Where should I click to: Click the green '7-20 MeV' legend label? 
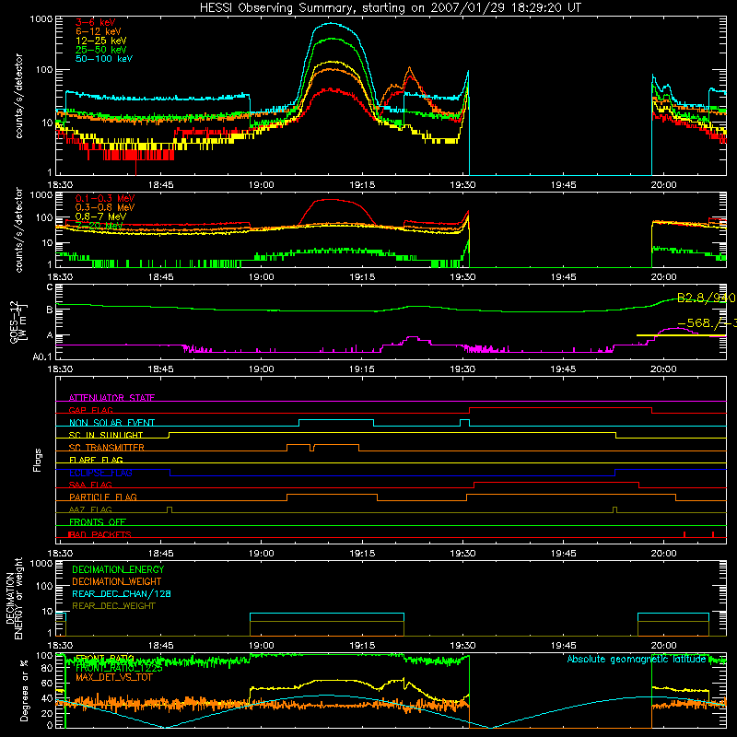99,226
